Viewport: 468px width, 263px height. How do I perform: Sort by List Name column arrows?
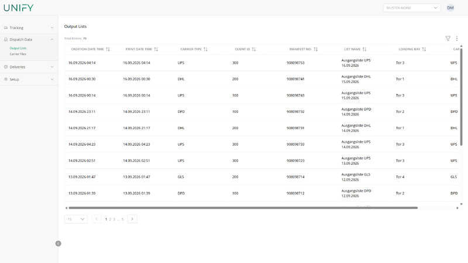(x=364, y=49)
